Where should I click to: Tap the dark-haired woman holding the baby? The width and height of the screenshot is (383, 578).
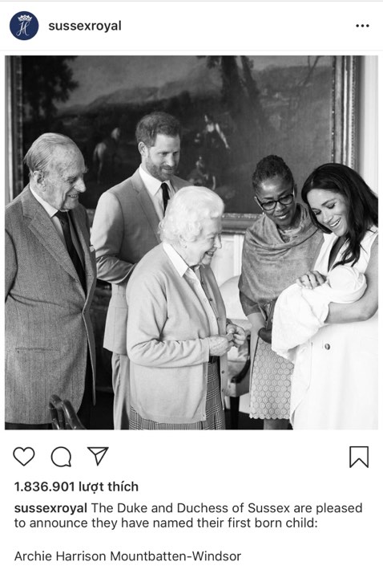click(x=342, y=295)
